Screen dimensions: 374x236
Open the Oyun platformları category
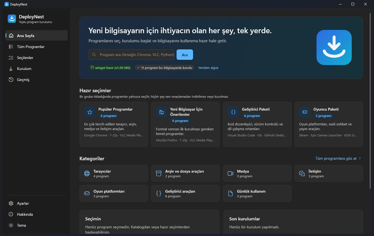coord(114,193)
